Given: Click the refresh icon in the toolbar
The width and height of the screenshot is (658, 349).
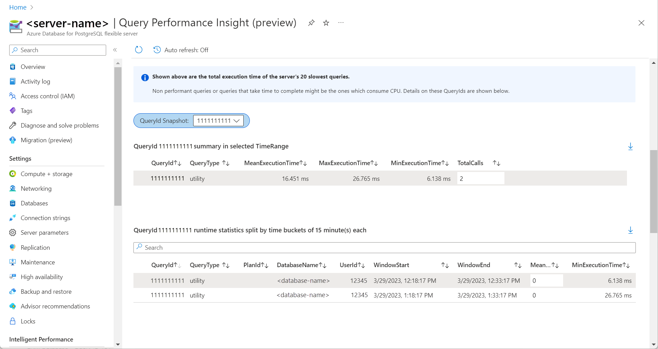Looking at the screenshot, I should tap(139, 50).
